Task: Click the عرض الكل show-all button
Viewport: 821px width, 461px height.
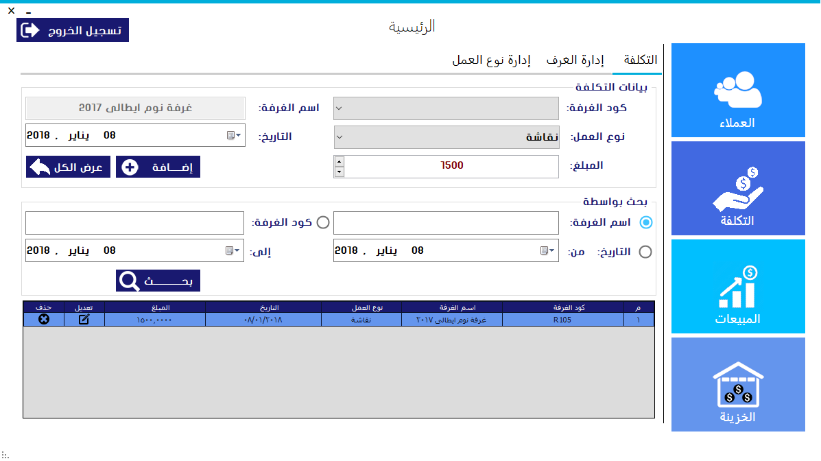Action: (67, 167)
